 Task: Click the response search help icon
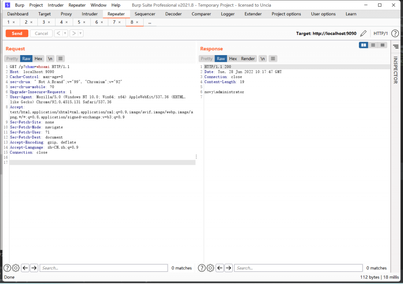[x=201, y=268]
